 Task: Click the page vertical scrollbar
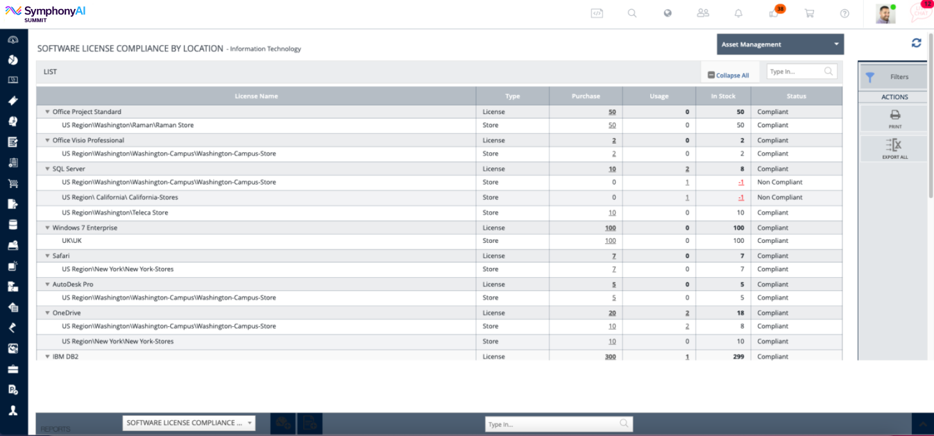(931, 115)
